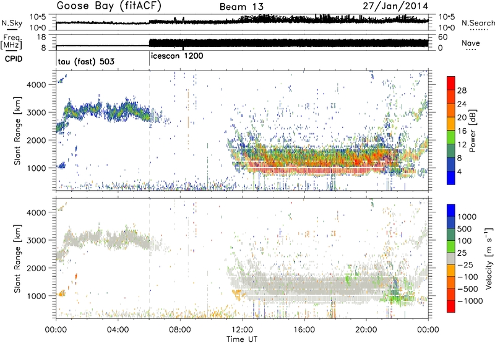This screenshot has height=343, width=495.
Task: Click the CPID label
Action: (x=14, y=59)
